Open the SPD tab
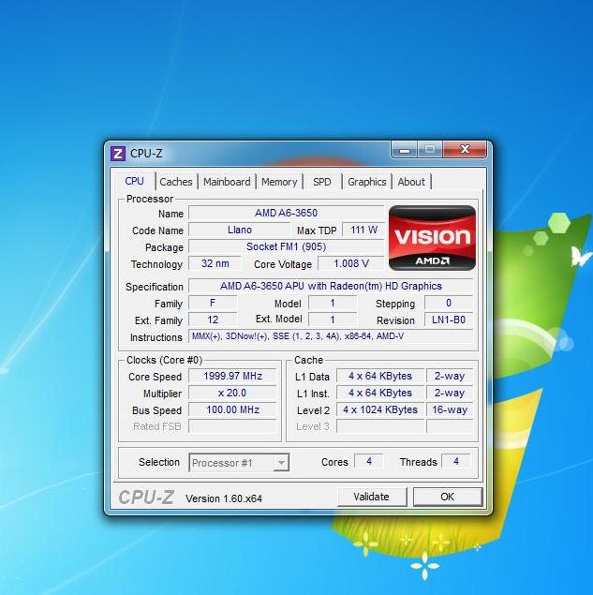This screenshot has height=595, width=593. 322,182
